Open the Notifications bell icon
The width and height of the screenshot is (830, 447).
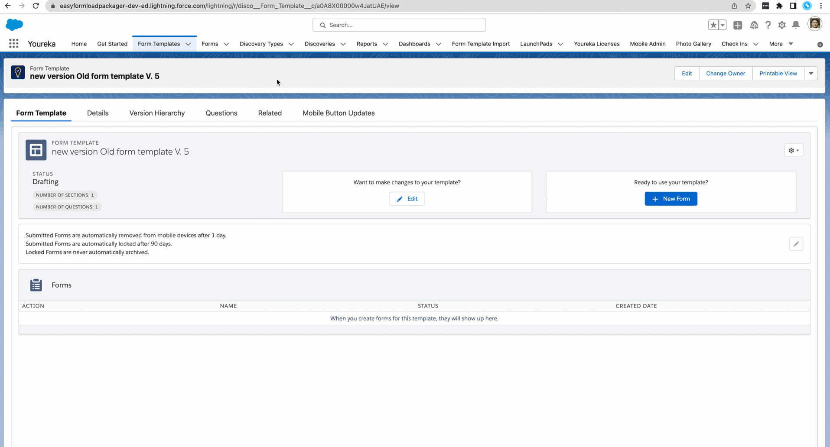[796, 25]
